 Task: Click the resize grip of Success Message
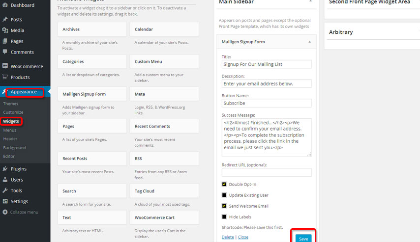pos(309,154)
